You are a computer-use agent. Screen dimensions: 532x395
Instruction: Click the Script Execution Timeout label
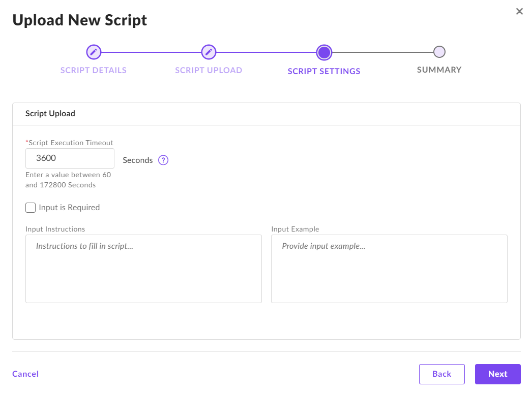point(71,143)
